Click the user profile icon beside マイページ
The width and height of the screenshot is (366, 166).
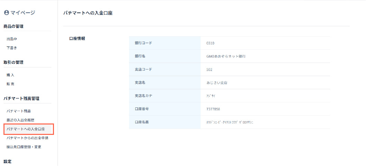tap(6, 13)
